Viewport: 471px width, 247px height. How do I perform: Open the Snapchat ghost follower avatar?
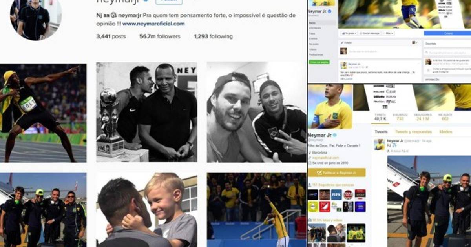313,206
